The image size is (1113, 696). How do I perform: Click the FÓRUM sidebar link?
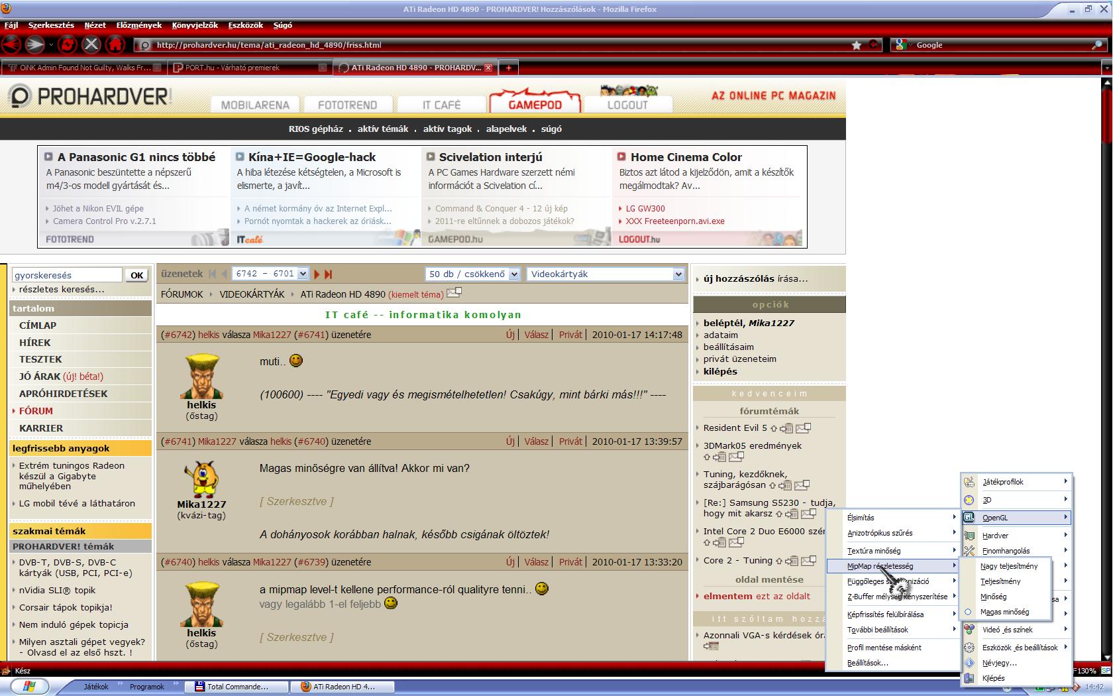36,411
